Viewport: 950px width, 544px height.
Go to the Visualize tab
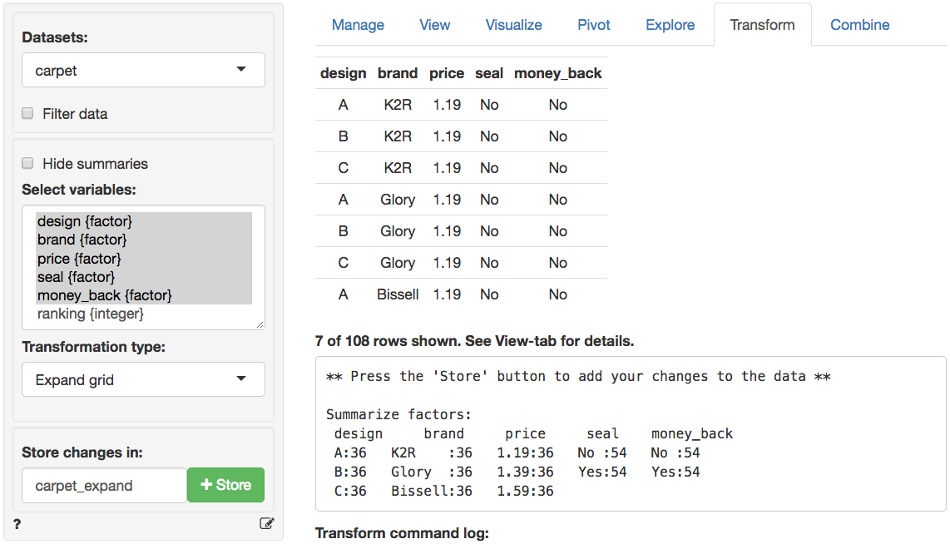tap(514, 25)
